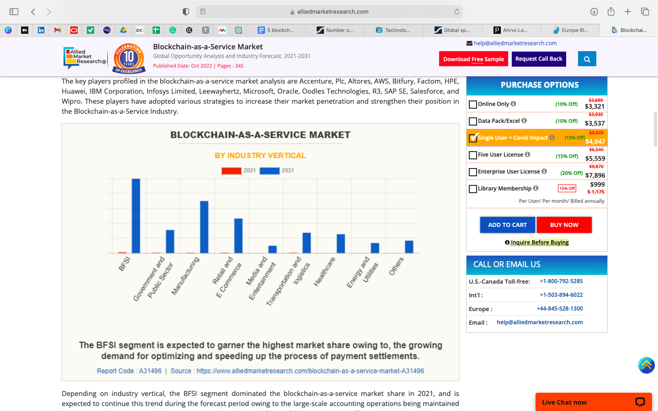Check the Library Membership checkbox
Image resolution: width=658 pixels, height=411 pixels.
click(x=473, y=189)
